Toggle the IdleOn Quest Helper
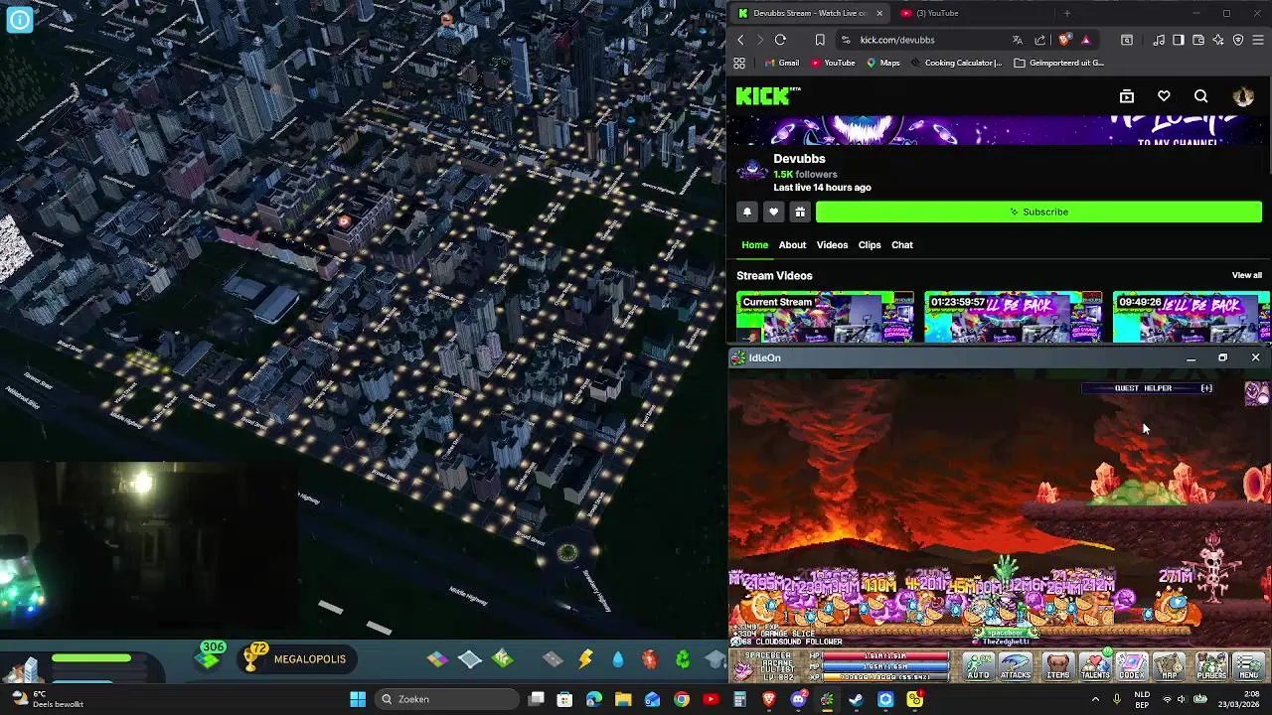 pyautogui.click(x=1148, y=388)
